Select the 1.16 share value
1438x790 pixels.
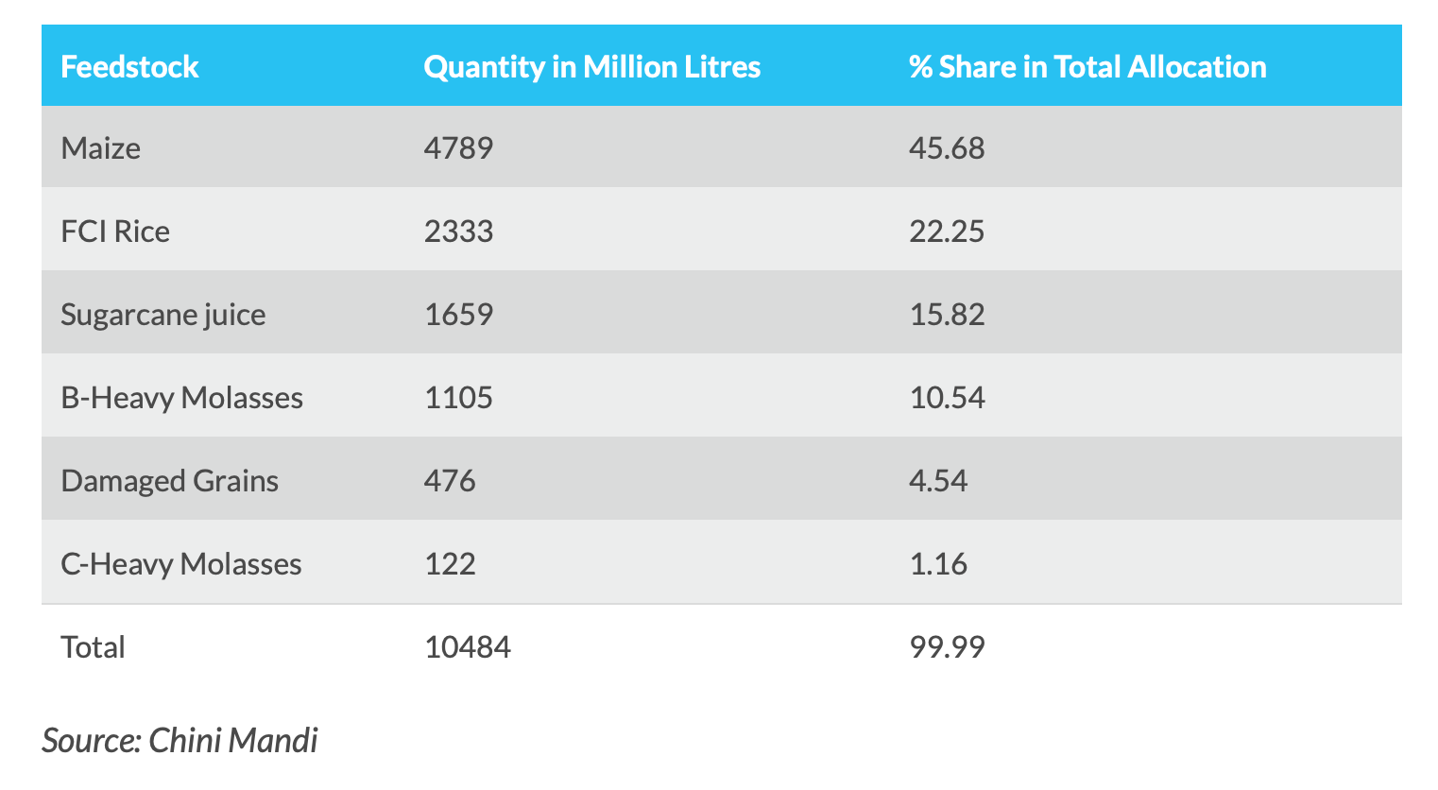pos(938,564)
